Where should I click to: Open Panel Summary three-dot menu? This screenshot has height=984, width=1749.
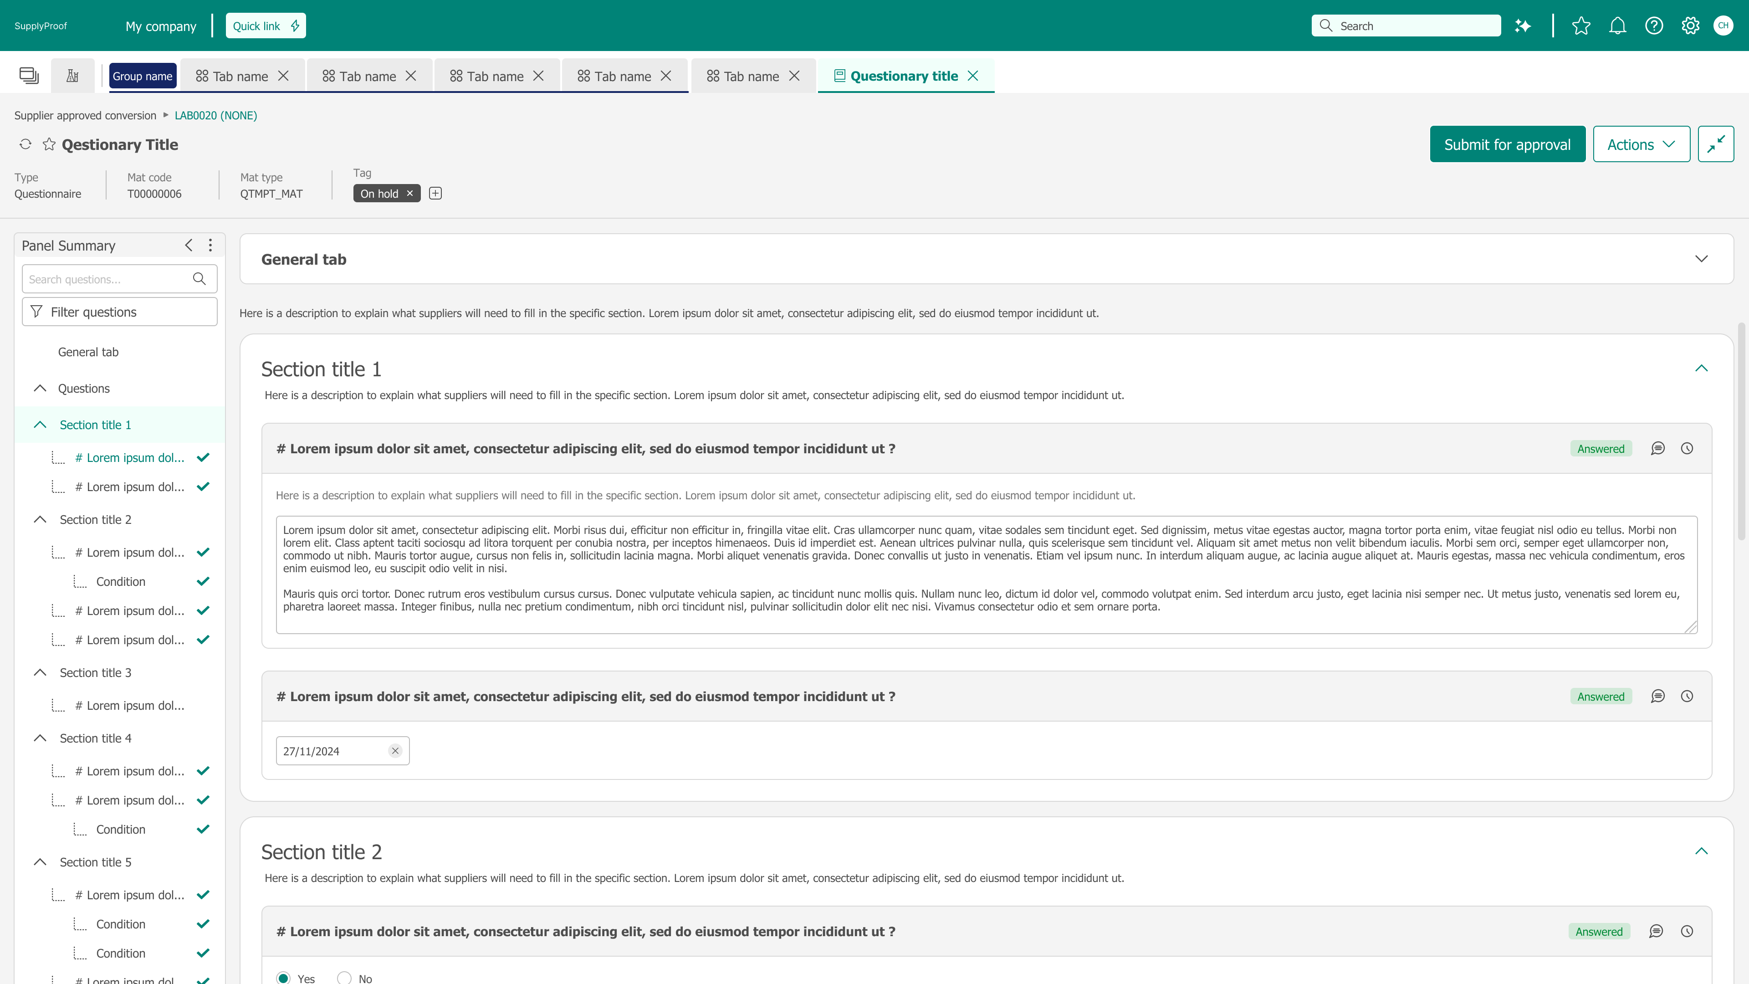[210, 245]
